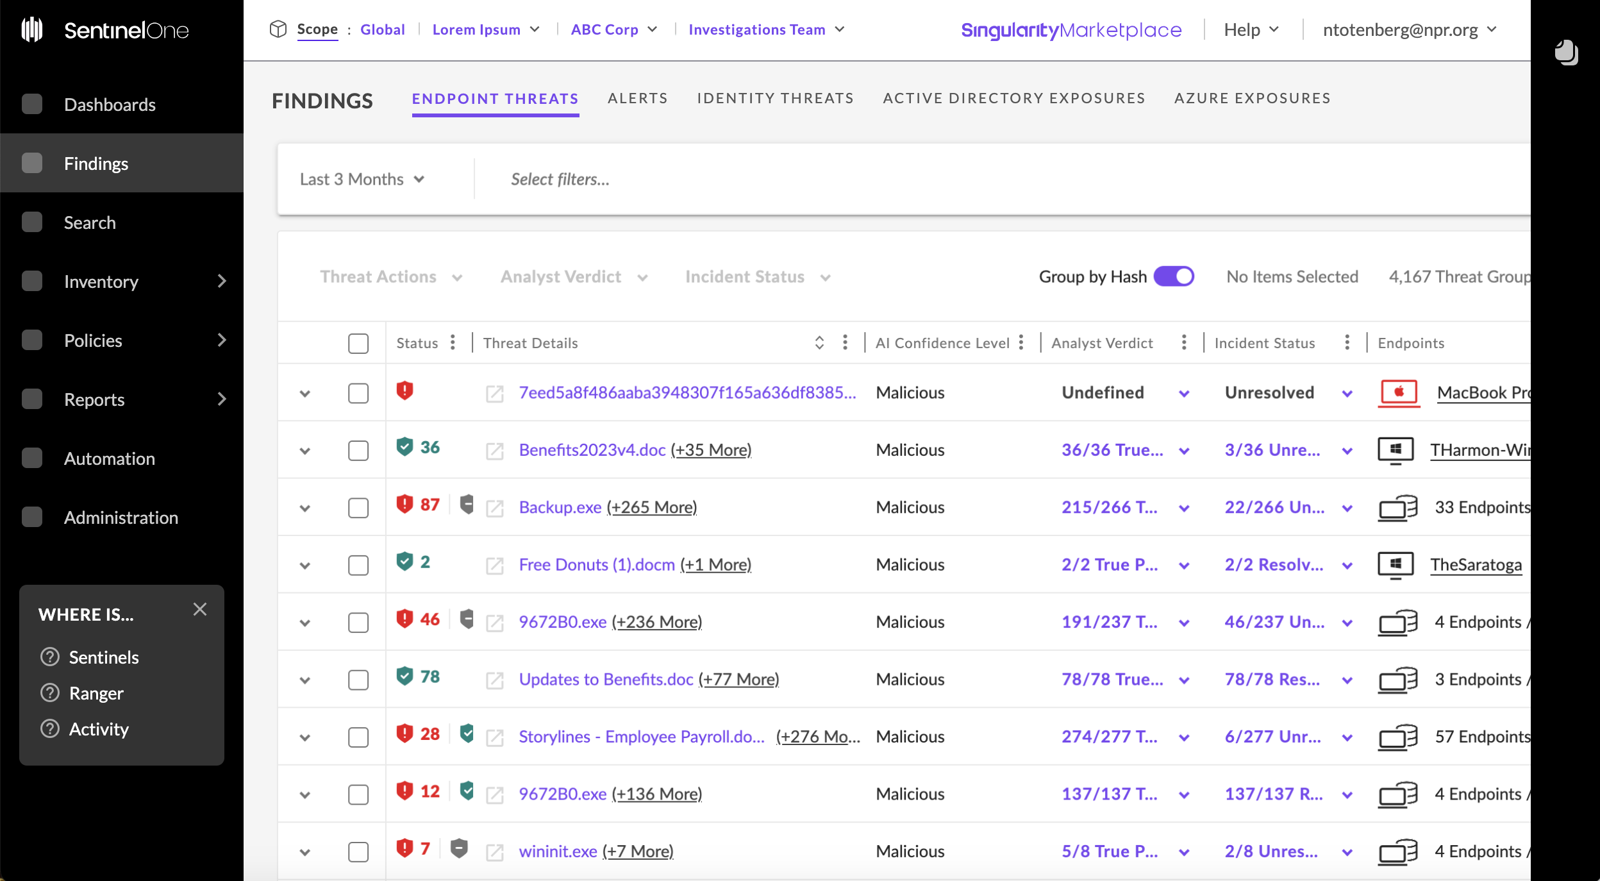Open the Status column options dots
Viewport: 1600px width, 881px height.
453,342
